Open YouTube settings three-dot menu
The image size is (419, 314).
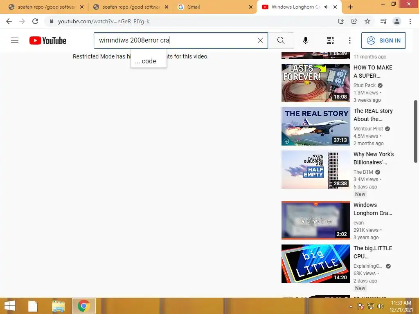[x=349, y=40]
